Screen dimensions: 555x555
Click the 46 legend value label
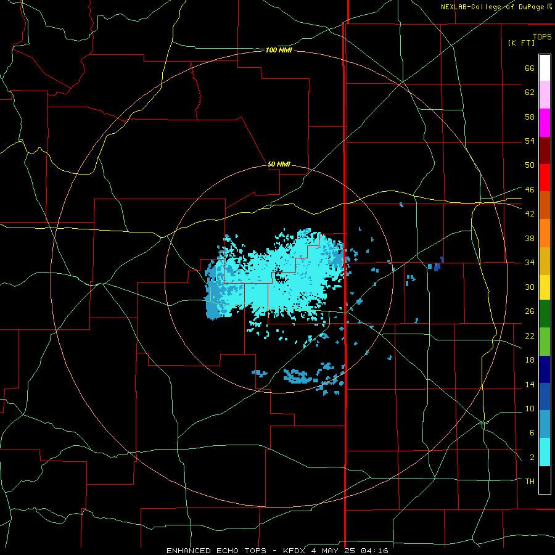click(x=530, y=189)
